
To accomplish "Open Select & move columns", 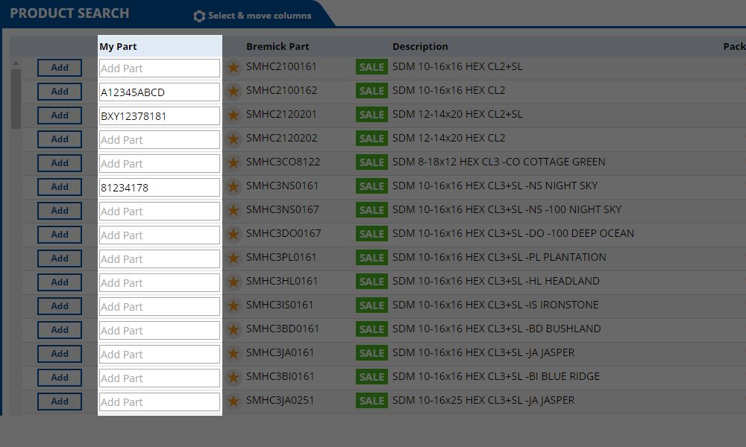I will [259, 16].
